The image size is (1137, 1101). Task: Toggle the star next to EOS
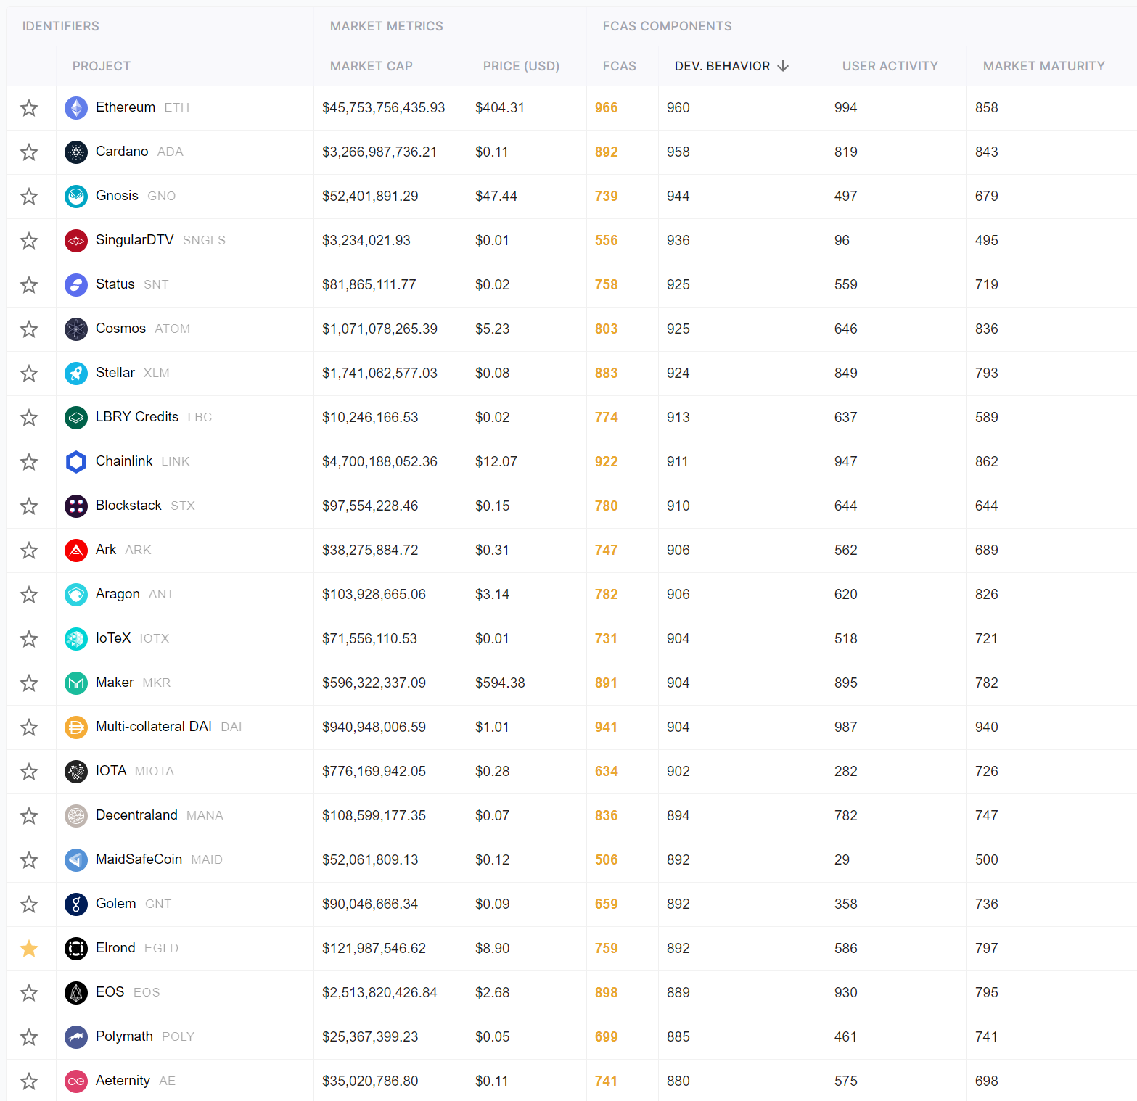29,993
